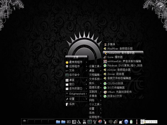
Task: Click the 五笔字型 input method indicator
Action: point(152,121)
